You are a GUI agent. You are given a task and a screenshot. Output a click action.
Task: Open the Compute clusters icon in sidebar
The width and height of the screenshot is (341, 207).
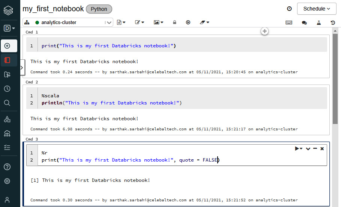(x=7, y=133)
